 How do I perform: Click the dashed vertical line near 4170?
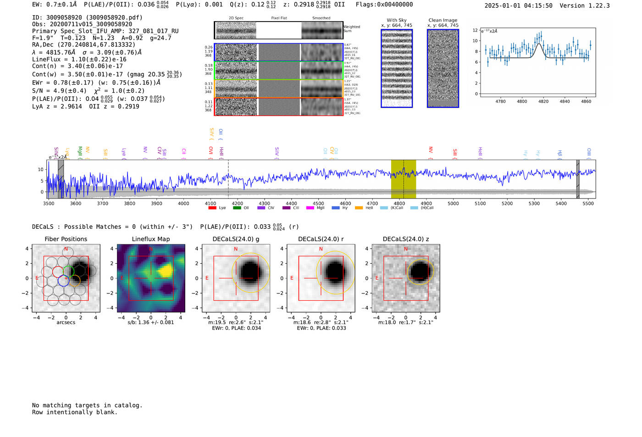(x=228, y=179)
